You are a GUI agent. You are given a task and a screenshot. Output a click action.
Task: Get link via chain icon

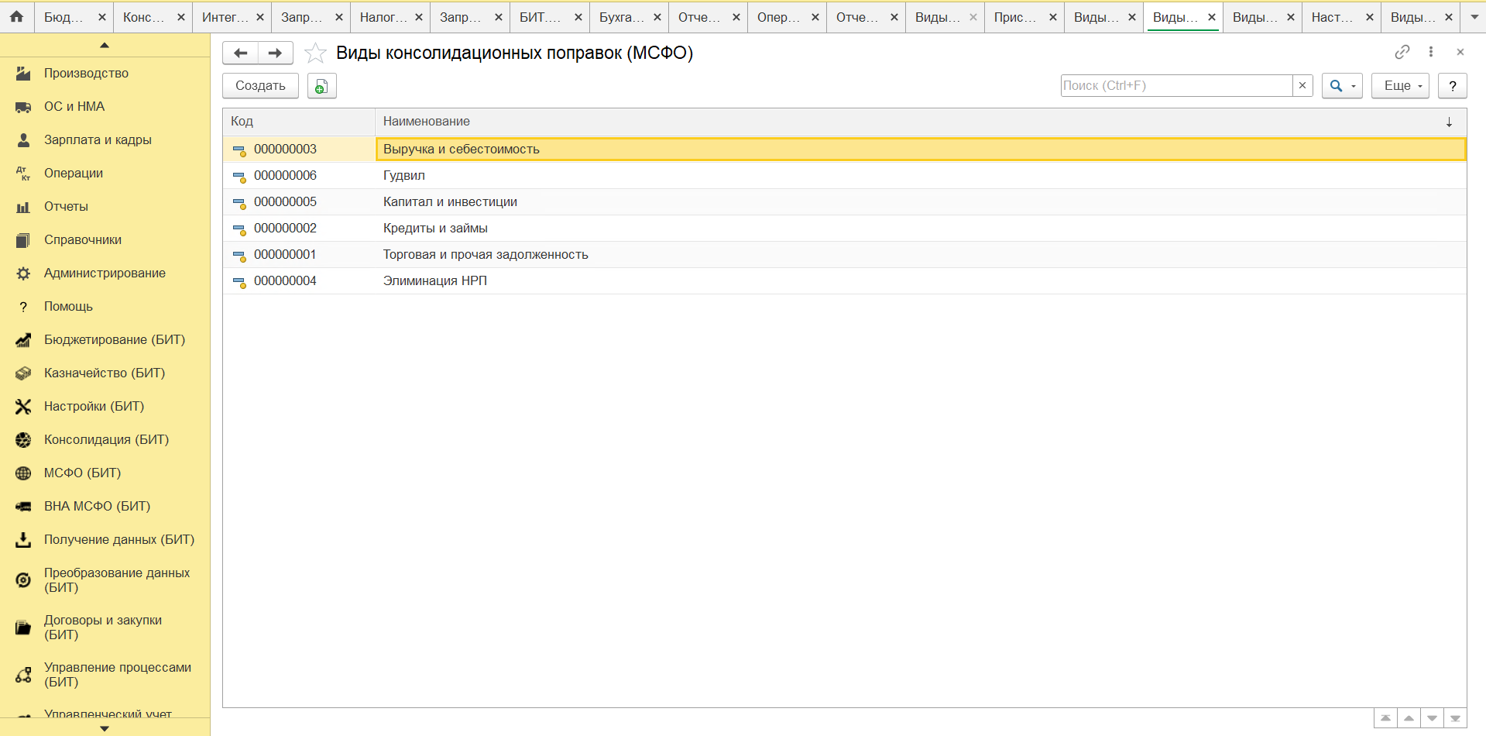tap(1402, 52)
